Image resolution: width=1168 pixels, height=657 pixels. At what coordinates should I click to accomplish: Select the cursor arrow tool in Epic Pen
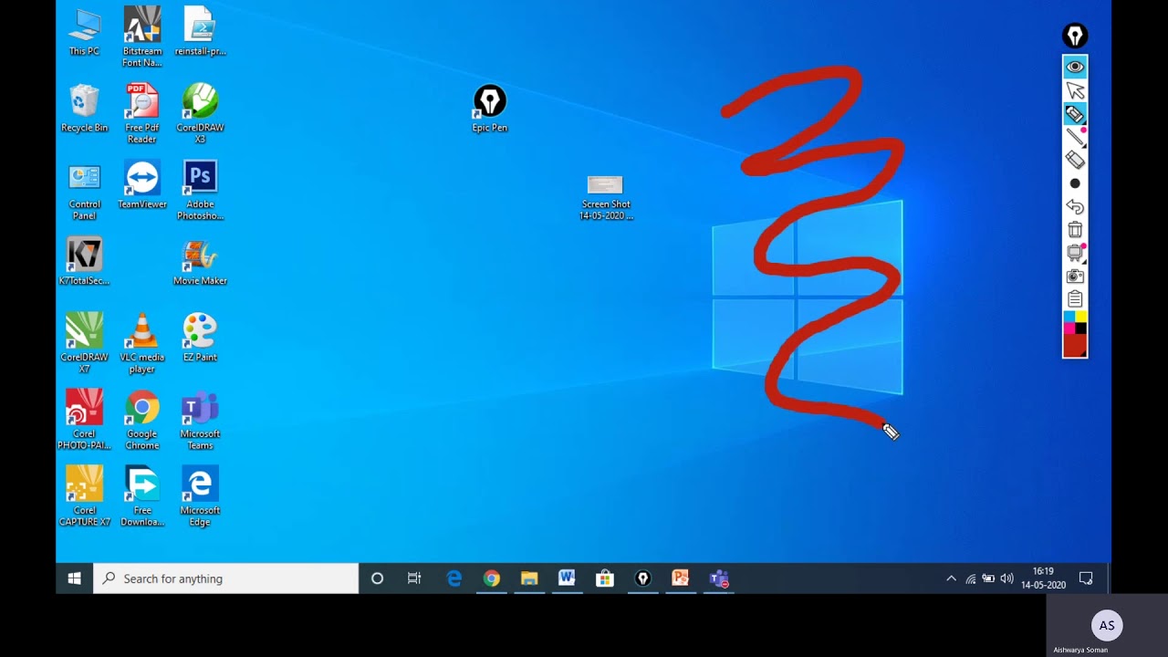(x=1075, y=90)
